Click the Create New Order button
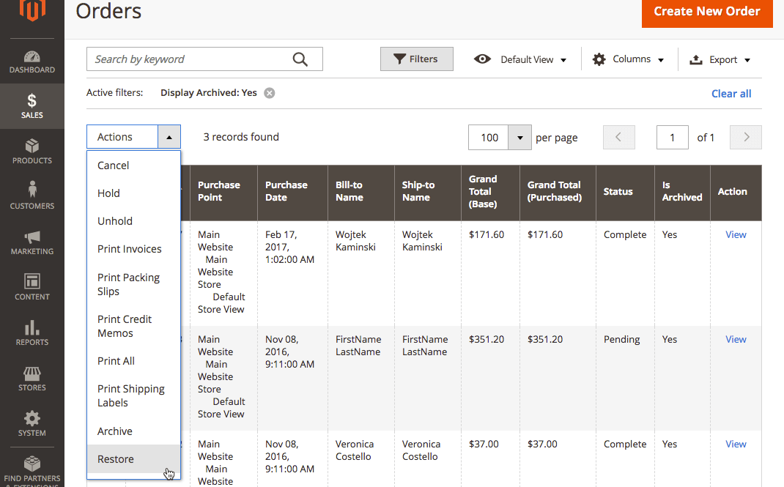 pos(706,12)
